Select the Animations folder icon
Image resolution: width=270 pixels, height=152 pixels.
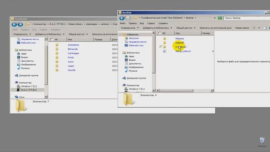coord(57,45)
